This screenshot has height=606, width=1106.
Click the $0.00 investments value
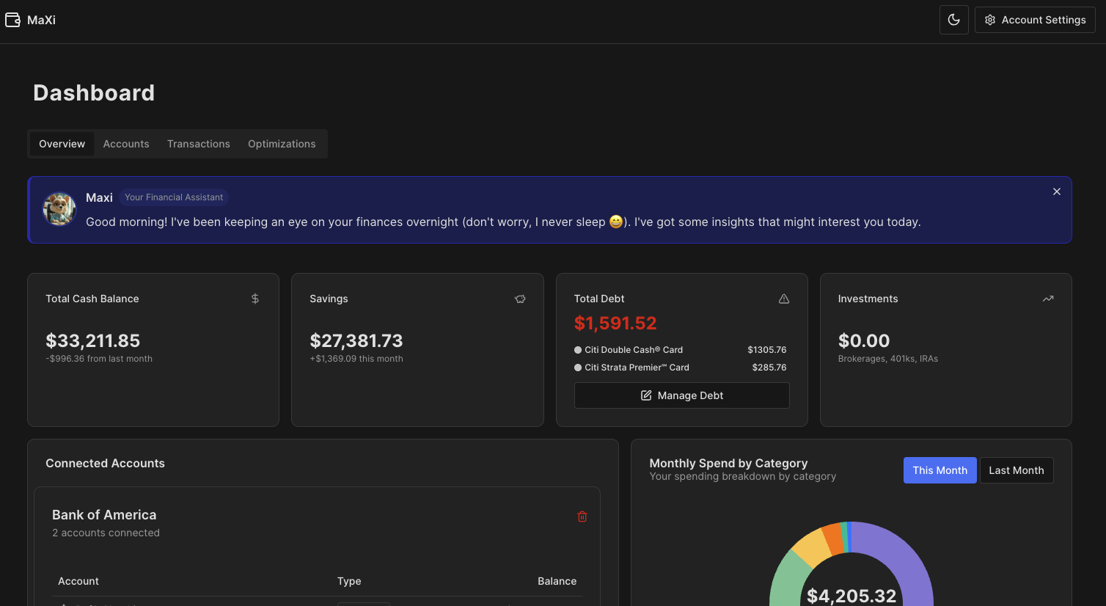pyautogui.click(x=864, y=340)
